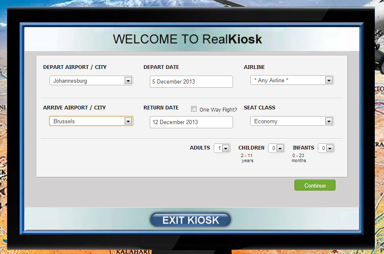Click the DEPART AIRPORT / CITY label
The height and width of the screenshot is (254, 384).
pyautogui.click(x=75, y=67)
